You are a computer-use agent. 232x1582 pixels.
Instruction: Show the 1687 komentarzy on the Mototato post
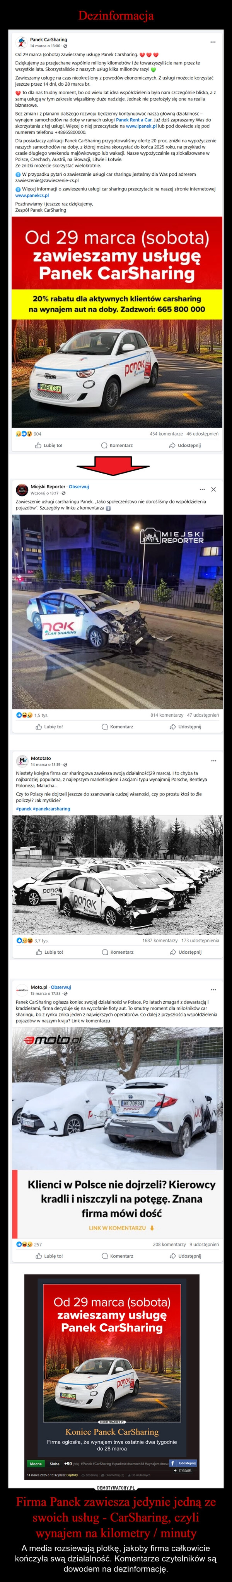coord(160,940)
